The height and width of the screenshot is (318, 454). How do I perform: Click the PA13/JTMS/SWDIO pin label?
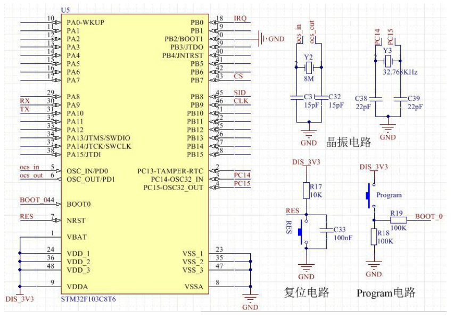(x=98, y=138)
